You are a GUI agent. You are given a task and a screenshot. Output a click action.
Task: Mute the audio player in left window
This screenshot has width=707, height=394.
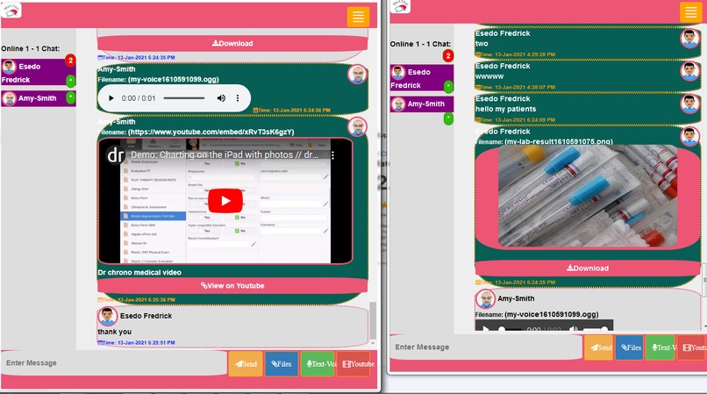(x=221, y=98)
